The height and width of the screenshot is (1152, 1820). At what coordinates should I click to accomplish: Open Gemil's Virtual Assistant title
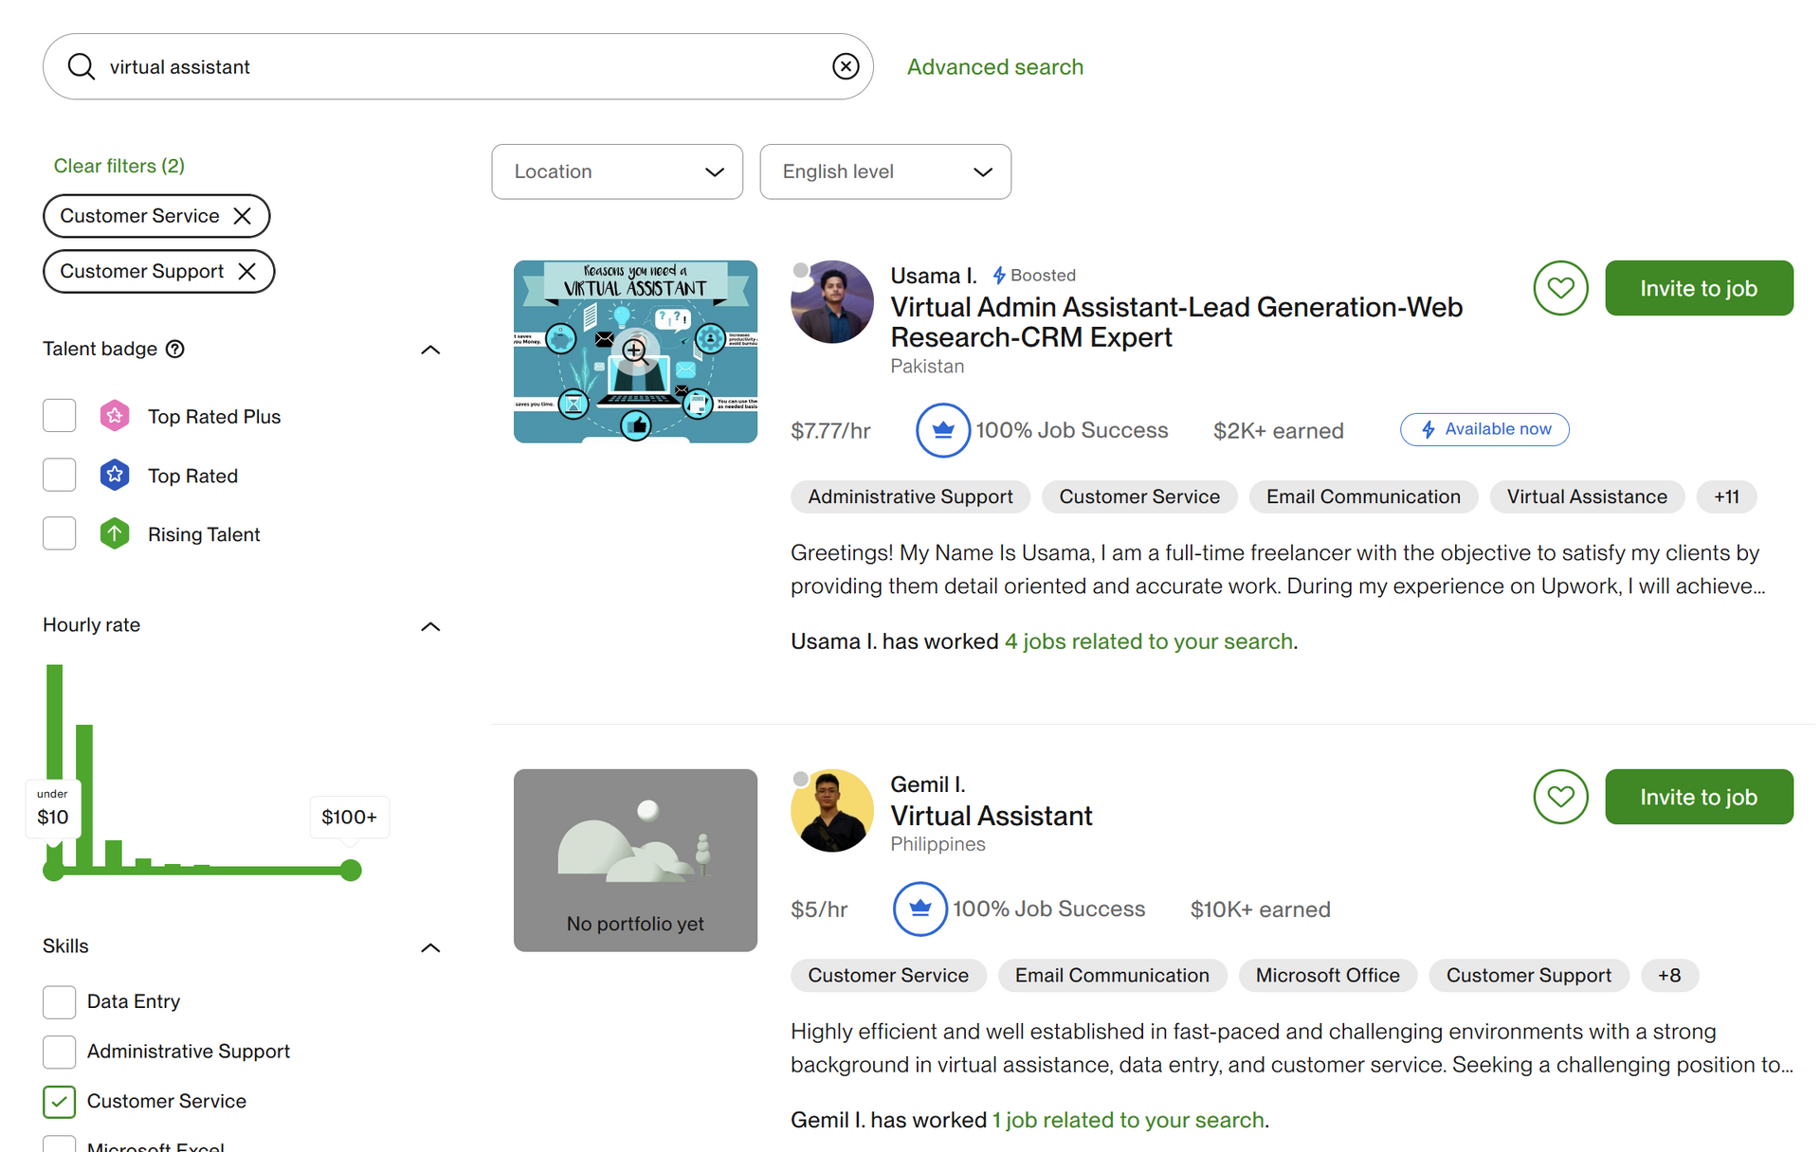992,816
